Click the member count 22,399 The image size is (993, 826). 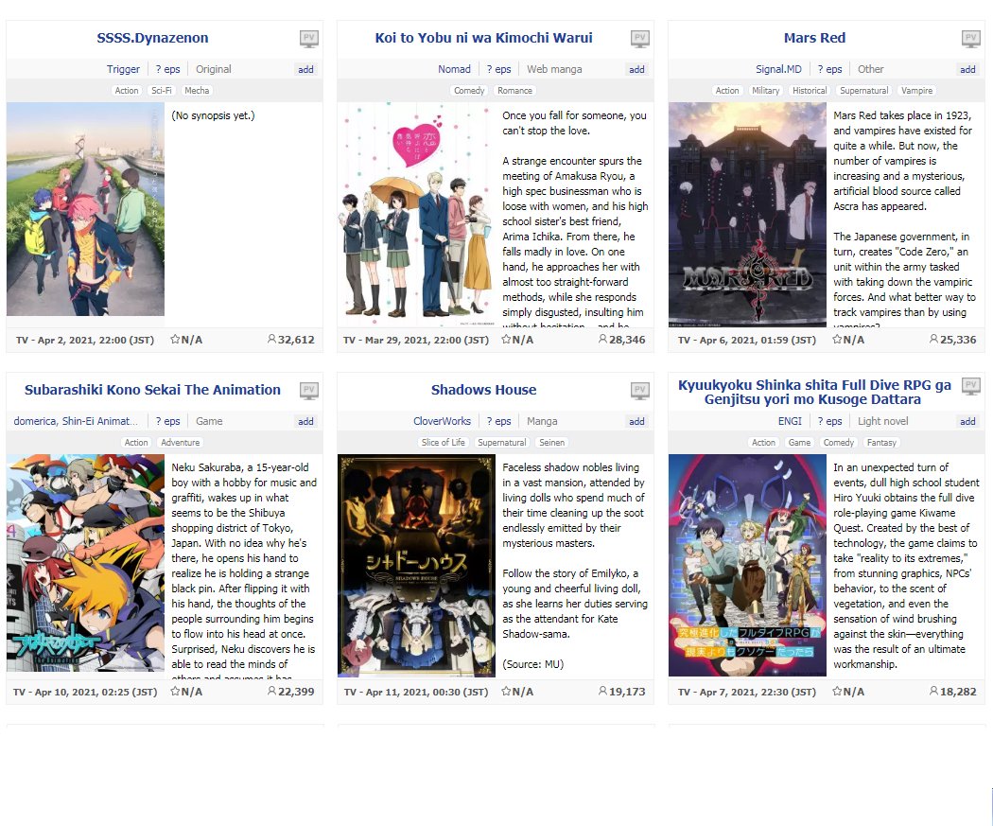click(290, 693)
